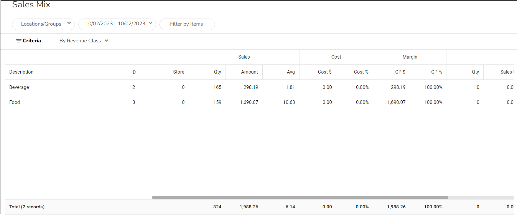The height and width of the screenshot is (216, 517).
Task: Sort by the Cost $ column header
Action: tap(325, 72)
